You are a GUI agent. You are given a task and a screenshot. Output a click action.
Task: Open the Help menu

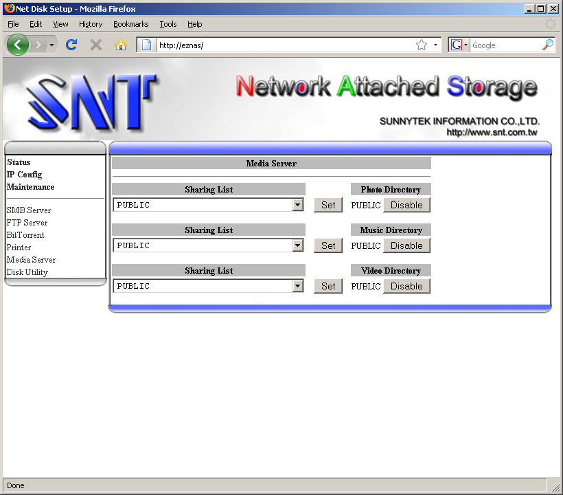pyautogui.click(x=194, y=24)
